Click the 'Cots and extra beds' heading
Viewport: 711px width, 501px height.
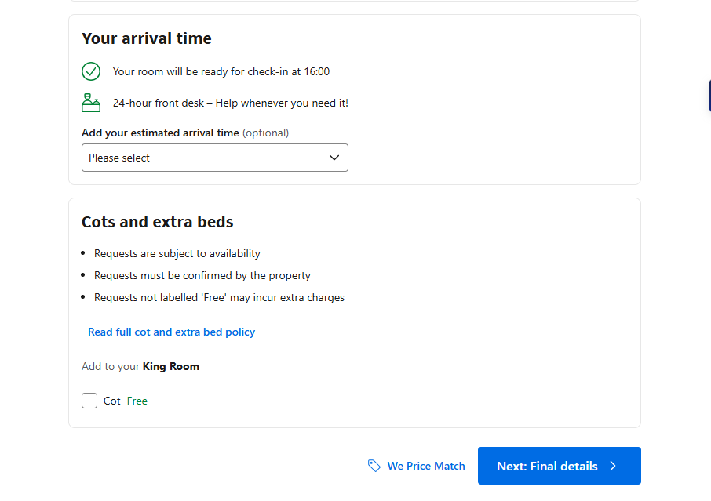click(x=158, y=222)
